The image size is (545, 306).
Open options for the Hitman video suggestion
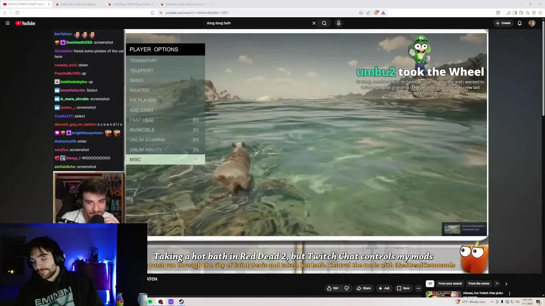(509, 293)
